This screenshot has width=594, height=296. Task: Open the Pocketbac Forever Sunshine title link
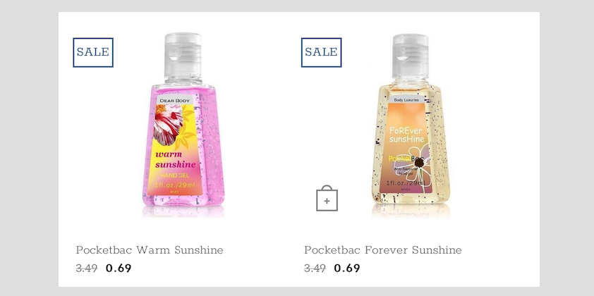click(x=383, y=250)
